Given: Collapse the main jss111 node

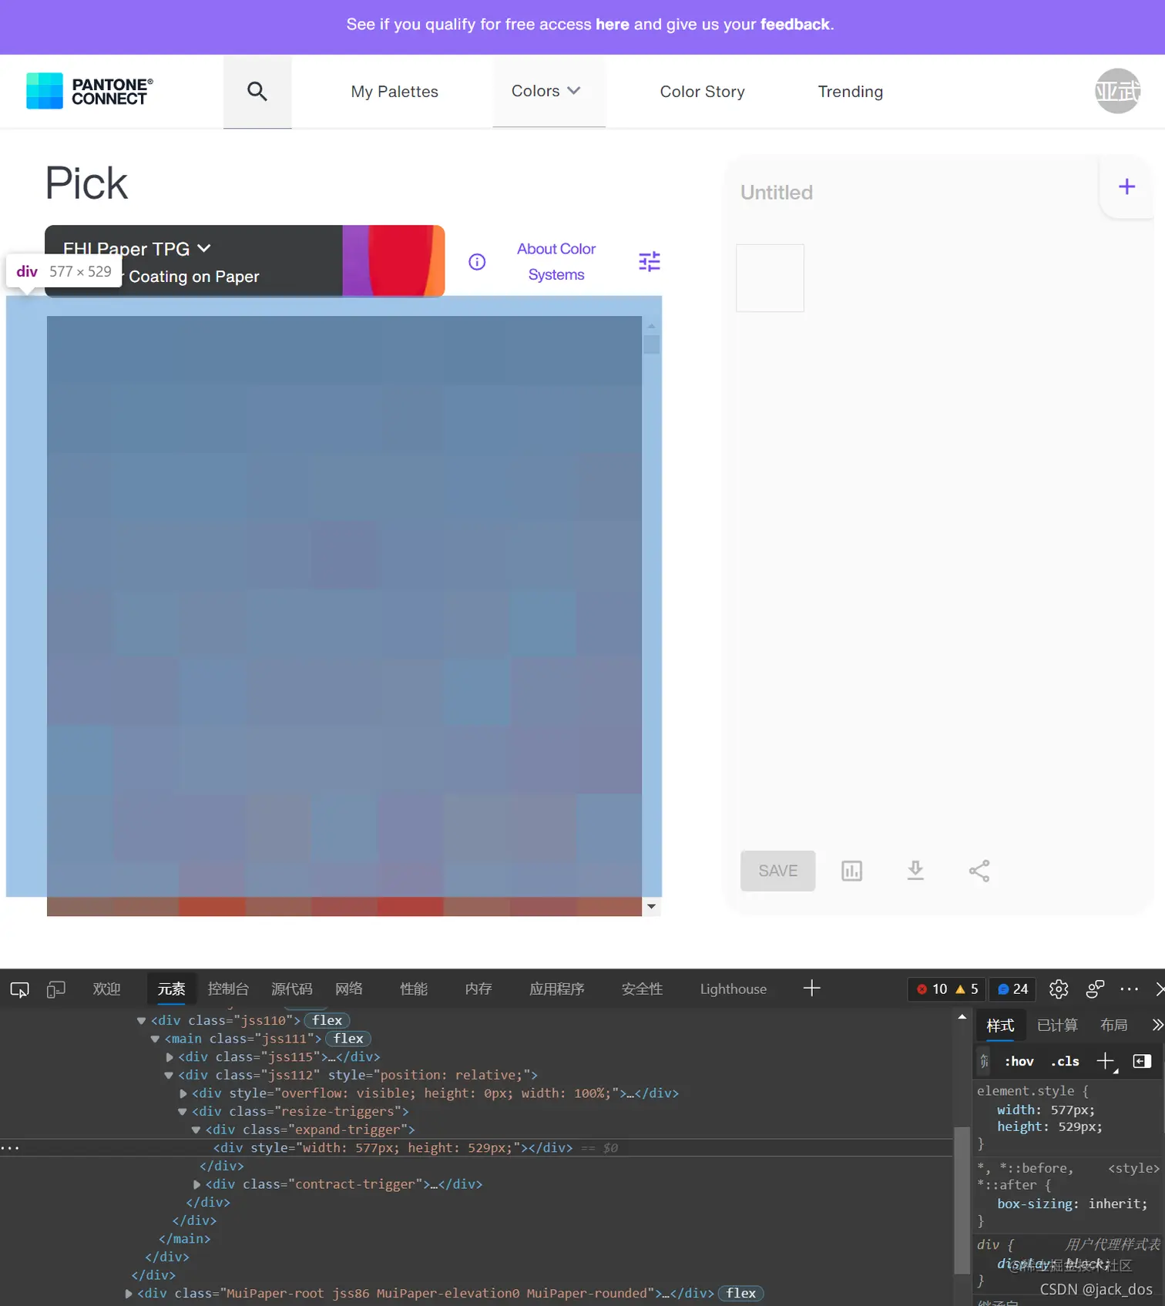Looking at the screenshot, I should click(x=155, y=1039).
